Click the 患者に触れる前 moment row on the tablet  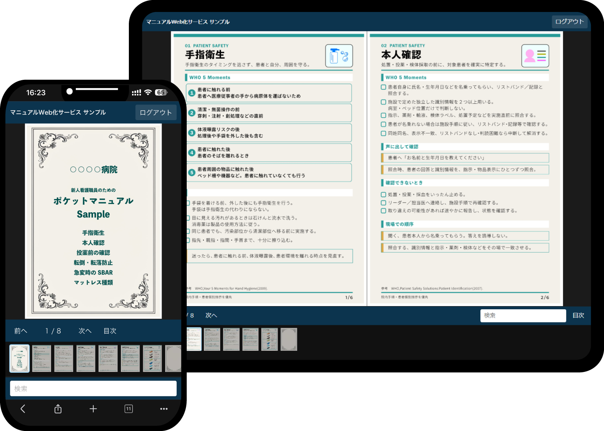pyautogui.click(x=269, y=93)
